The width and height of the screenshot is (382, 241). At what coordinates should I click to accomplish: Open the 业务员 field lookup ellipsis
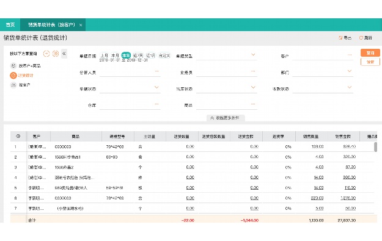[253, 71]
